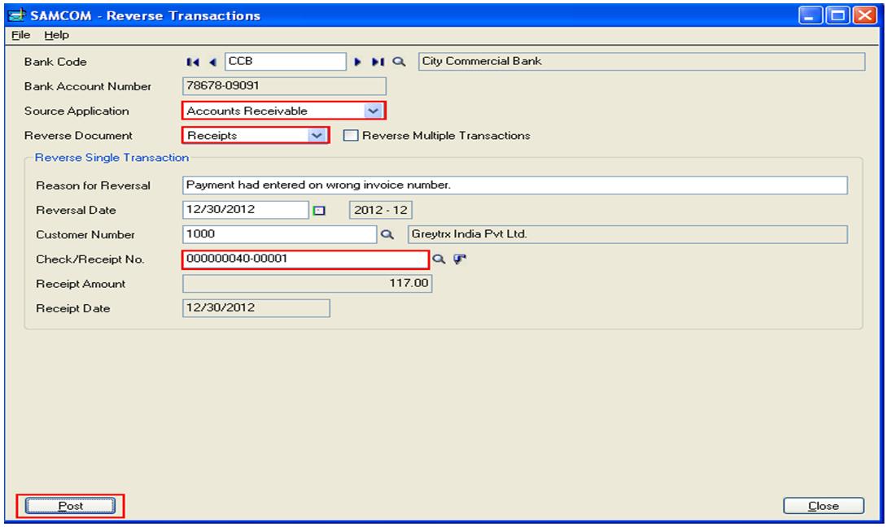This screenshot has height=527, width=888.
Task: Click the Reversal Date field
Action: [245, 210]
